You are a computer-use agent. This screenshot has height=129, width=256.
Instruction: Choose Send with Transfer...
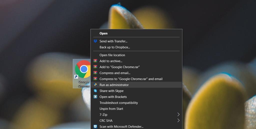(136, 41)
